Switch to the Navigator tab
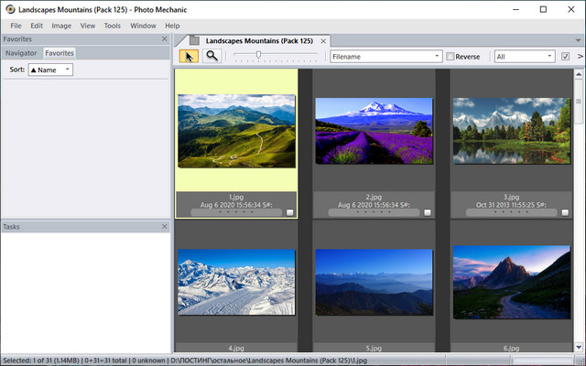586x366 pixels. [21, 53]
